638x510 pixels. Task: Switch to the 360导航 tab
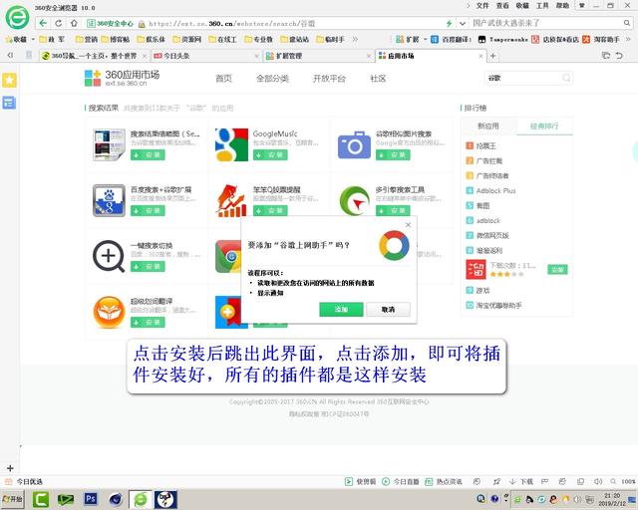click(x=94, y=56)
